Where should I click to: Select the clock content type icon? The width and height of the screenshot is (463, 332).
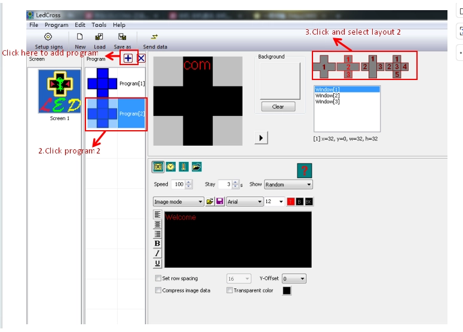[171, 167]
